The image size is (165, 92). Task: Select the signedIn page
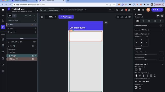pyautogui.click(x=22, y=32)
